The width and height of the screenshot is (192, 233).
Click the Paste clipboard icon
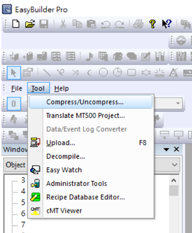(x=91, y=24)
